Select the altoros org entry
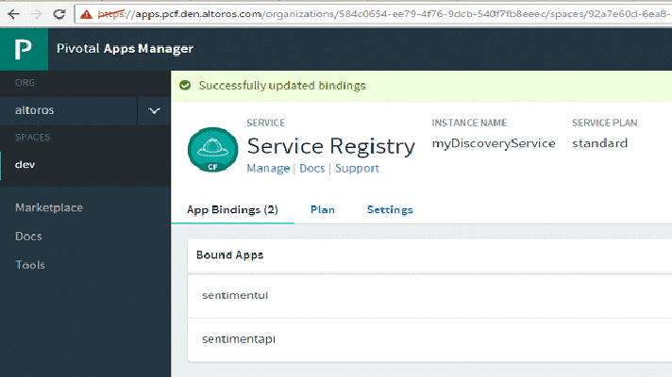Screen dimensions: 672x377 [x=69, y=110]
